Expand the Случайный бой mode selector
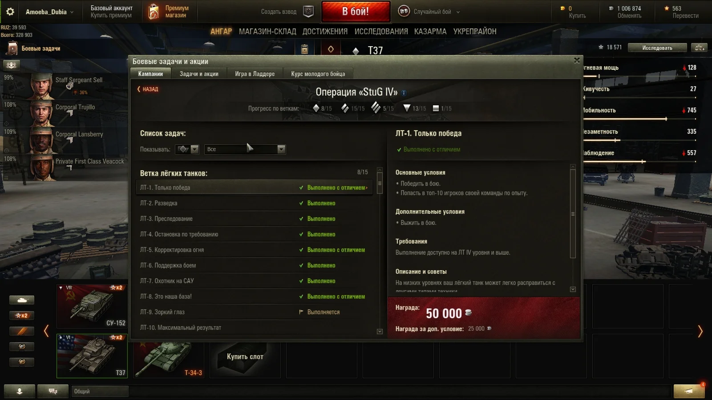This screenshot has width=712, height=400. pyautogui.click(x=429, y=12)
